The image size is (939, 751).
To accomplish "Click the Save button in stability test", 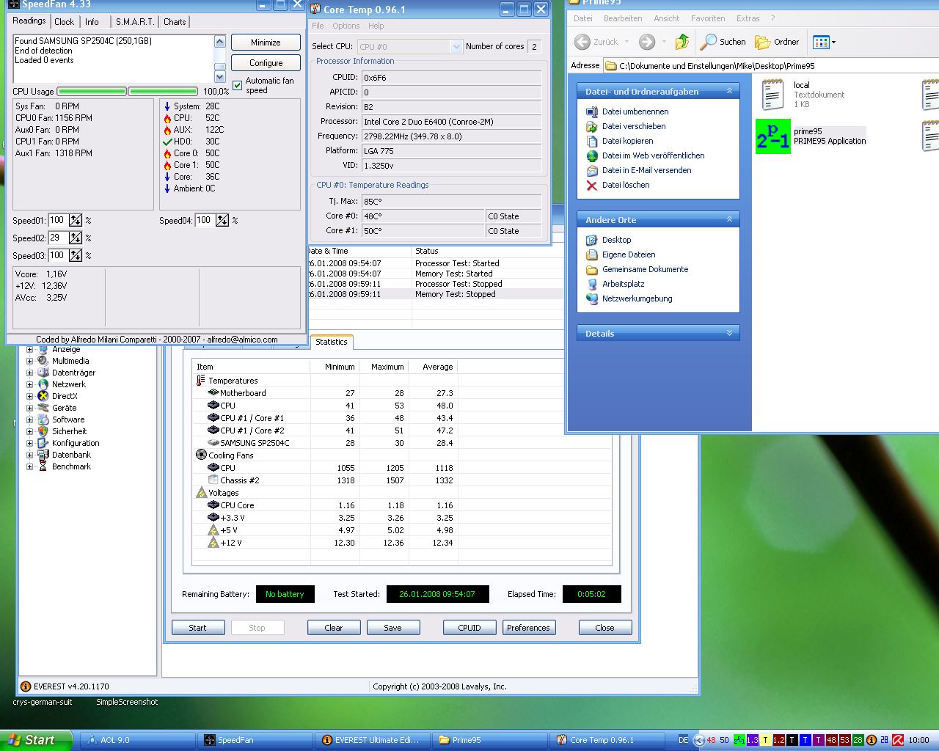I will pyautogui.click(x=392, y=628).
